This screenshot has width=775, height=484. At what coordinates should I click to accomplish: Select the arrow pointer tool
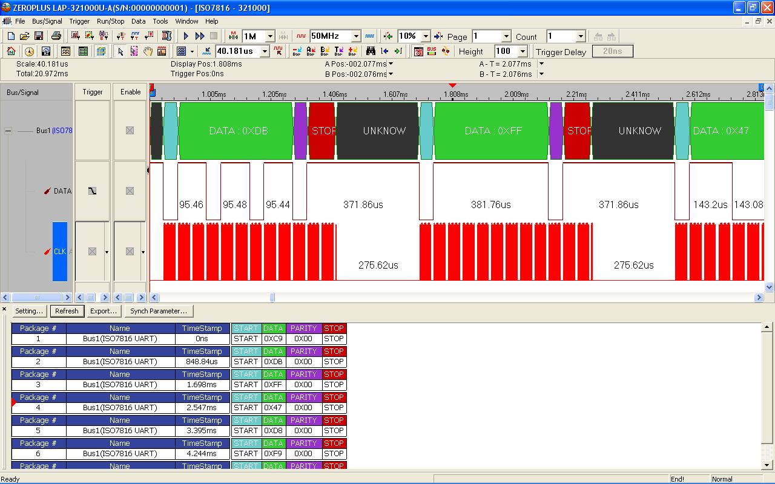(x=120, y=51)
